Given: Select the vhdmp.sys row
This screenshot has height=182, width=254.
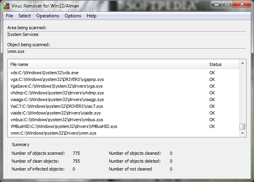Looking at the screenshot, I should pos(123,93).
